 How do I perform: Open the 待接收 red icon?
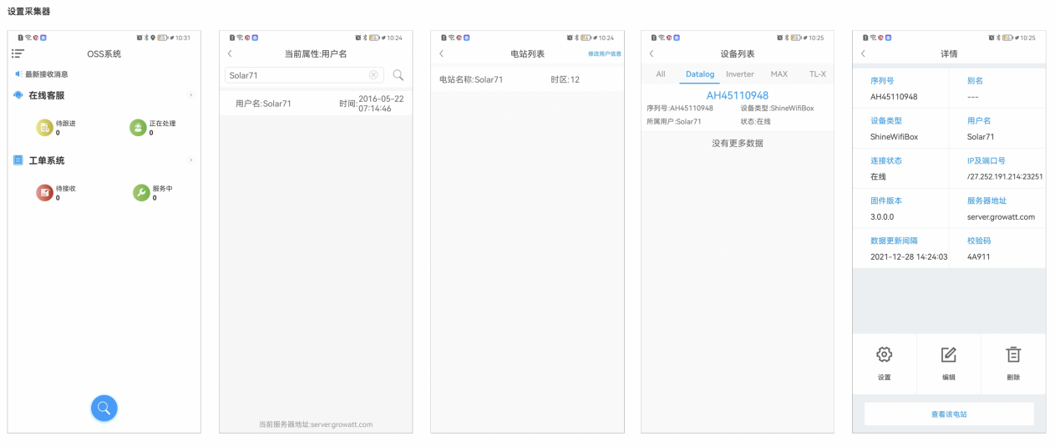[x=44, y=193]
